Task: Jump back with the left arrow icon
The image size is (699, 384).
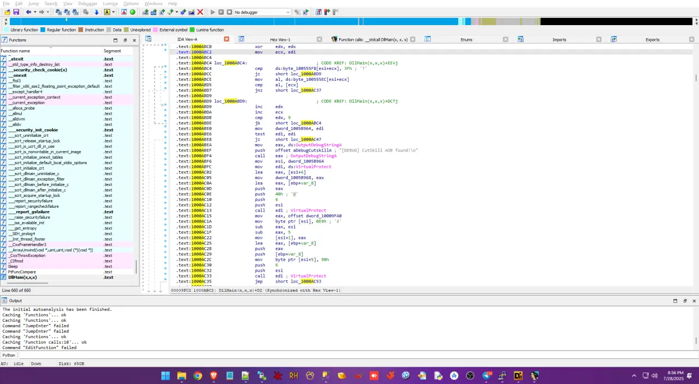Action: (28, 12)
